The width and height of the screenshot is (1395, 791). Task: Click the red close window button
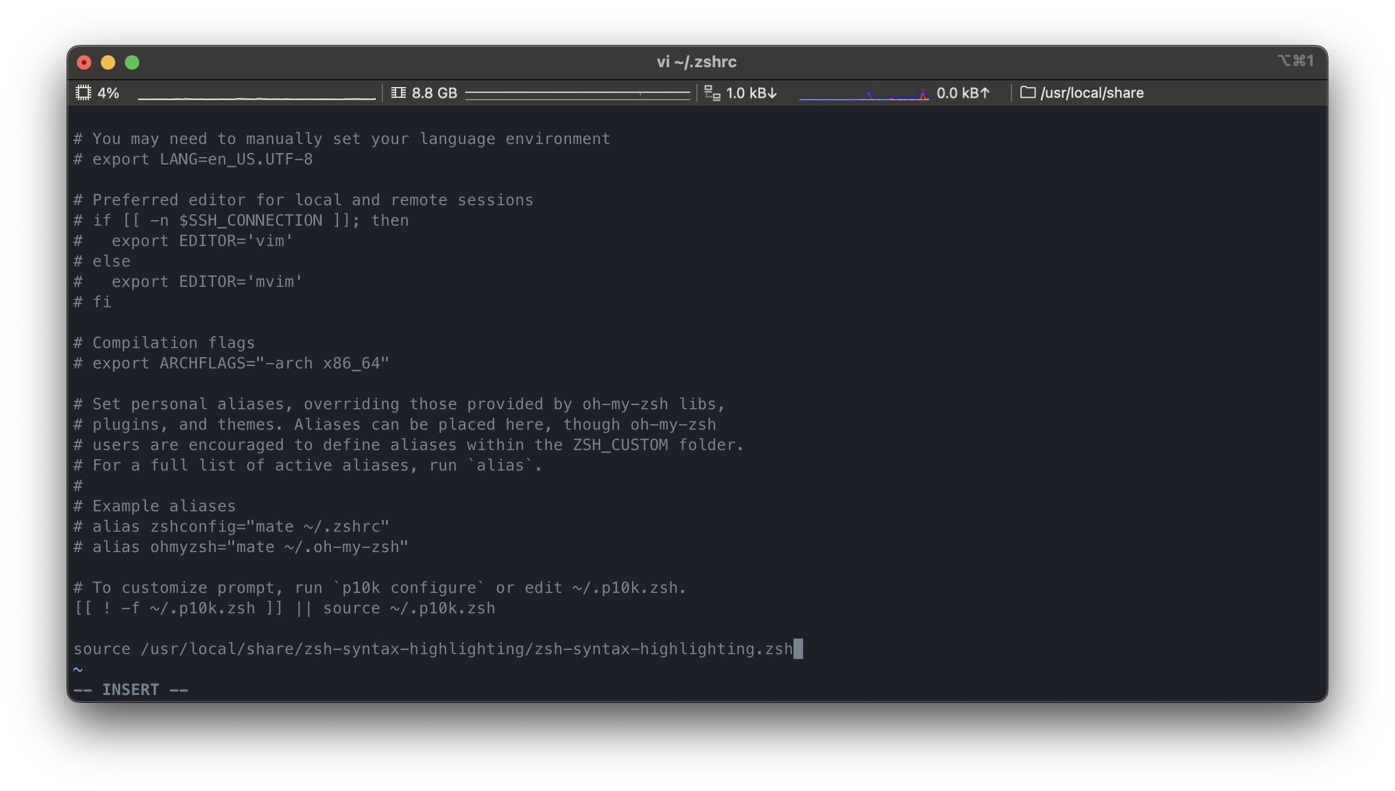[x=84, y=62]
